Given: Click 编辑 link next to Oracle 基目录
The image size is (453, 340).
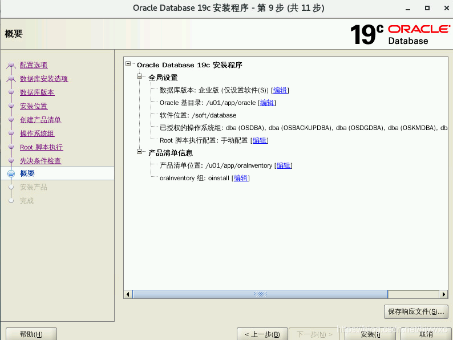Looking at the screenshot, I should pyautogui.click(x=267, y=103).
